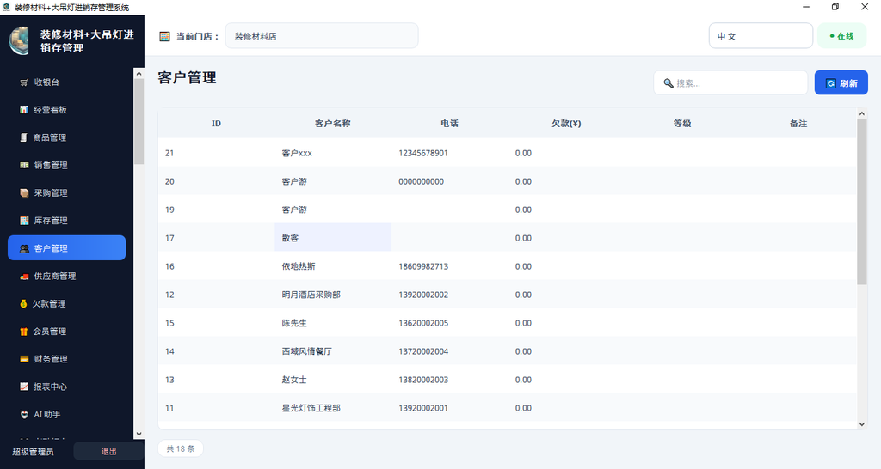Sort by the 欠款(¥) column header
The width and height of the screenshot is (881, 469).
566,124
